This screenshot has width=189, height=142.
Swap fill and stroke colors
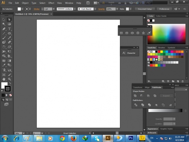[x=10, y=83]
